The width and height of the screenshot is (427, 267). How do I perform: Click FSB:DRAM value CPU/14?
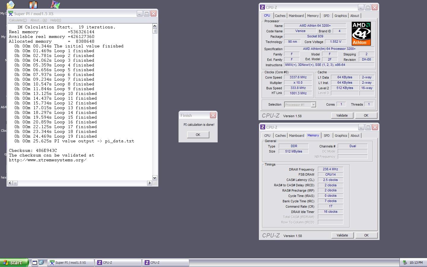(330, 174)
